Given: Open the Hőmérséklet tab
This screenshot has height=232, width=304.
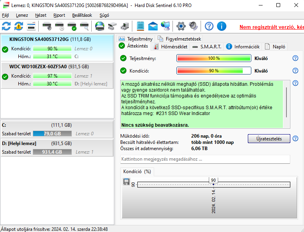Looking at the screenshot, I should tap(171, 47).
